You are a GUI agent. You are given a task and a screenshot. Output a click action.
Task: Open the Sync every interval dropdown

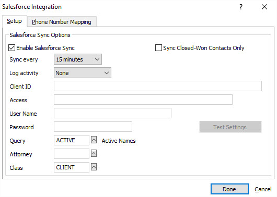pyautogui.click(x=78, y=59)
